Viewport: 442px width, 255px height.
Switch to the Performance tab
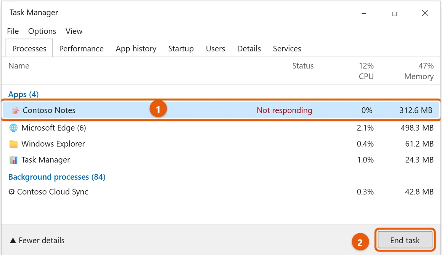81,48
